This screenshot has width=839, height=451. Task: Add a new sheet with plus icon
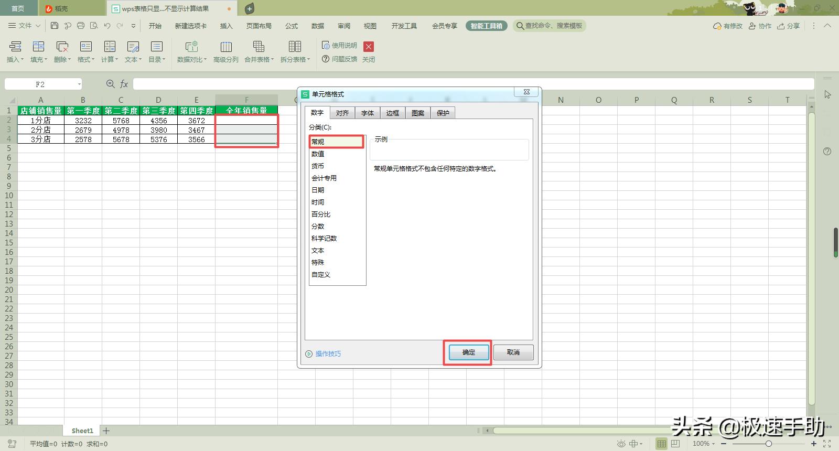point(106,431)
